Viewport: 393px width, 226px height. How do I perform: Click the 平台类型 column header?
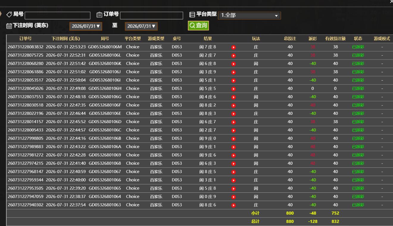click(132, 39)
